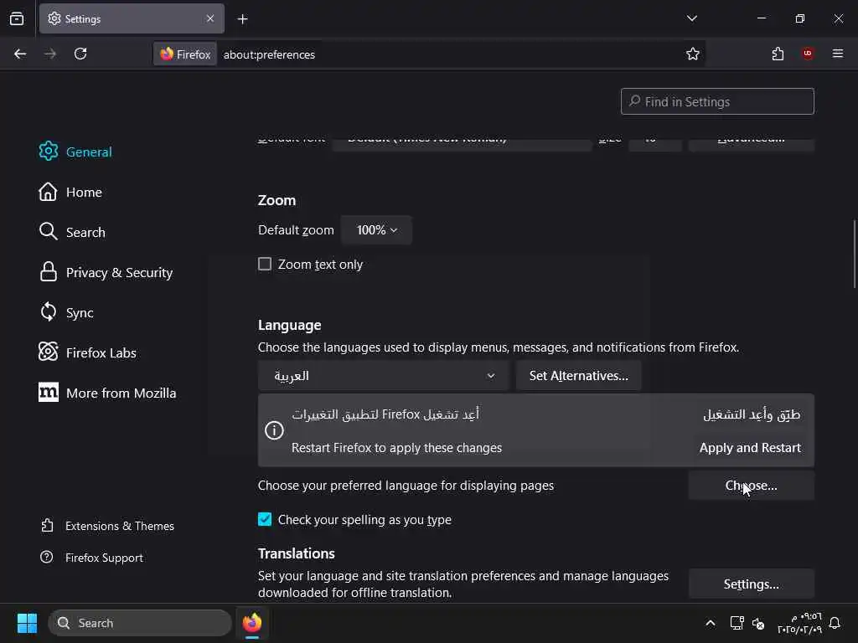Click Set Alternatives button
Screen dimensions: 858x643
[x=578, y=376]
